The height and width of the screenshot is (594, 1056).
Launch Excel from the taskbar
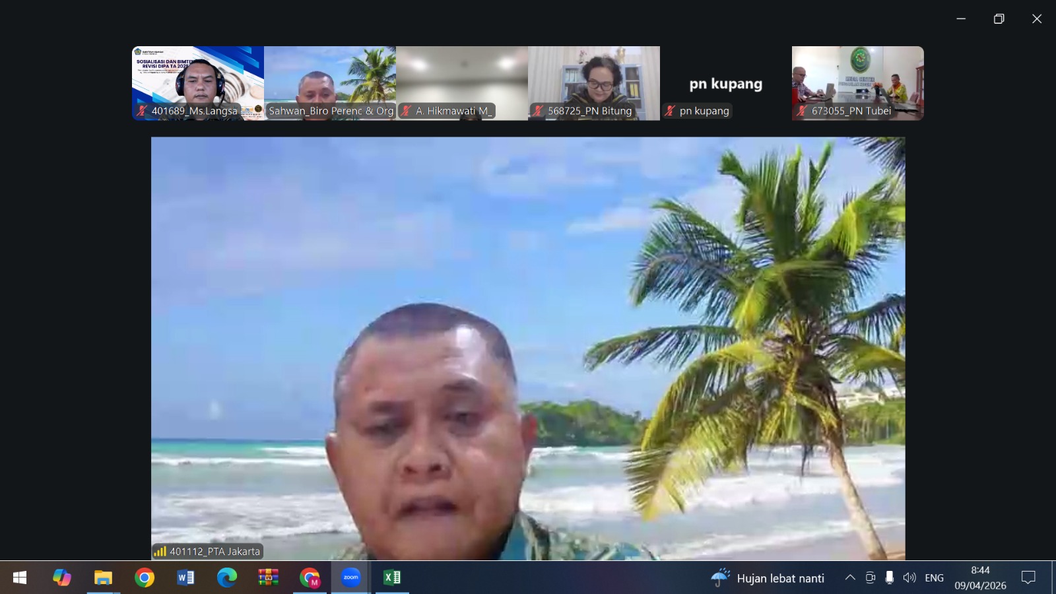pos(392,577)
